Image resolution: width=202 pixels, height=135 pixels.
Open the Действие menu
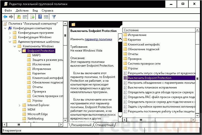(x=22, y=11)
